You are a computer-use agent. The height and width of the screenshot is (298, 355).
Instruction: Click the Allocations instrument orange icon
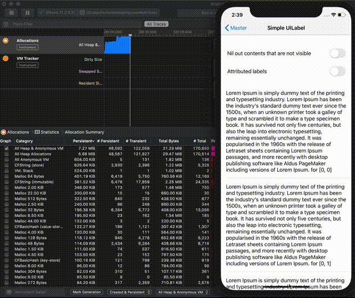[6, 41]
